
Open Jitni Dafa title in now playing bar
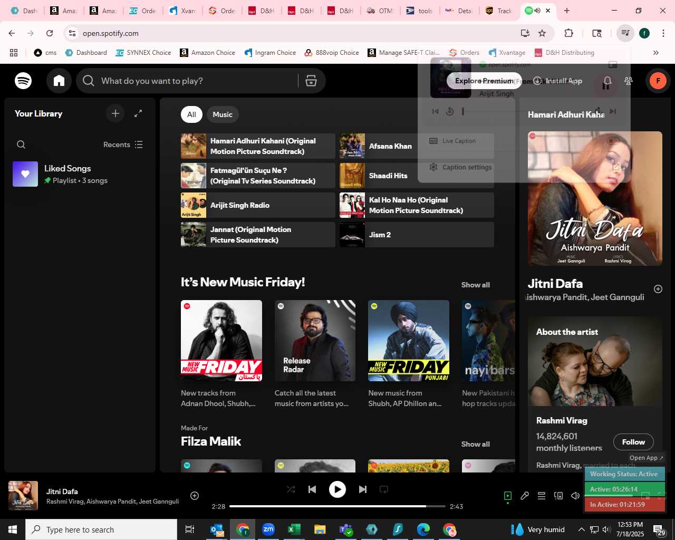coord(62,491)
